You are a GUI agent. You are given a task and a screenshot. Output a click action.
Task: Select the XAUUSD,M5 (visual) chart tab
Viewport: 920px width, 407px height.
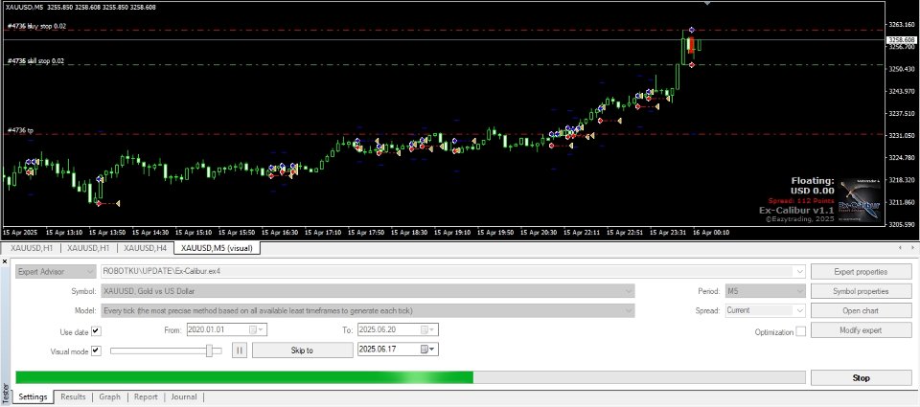coord(218,248)
